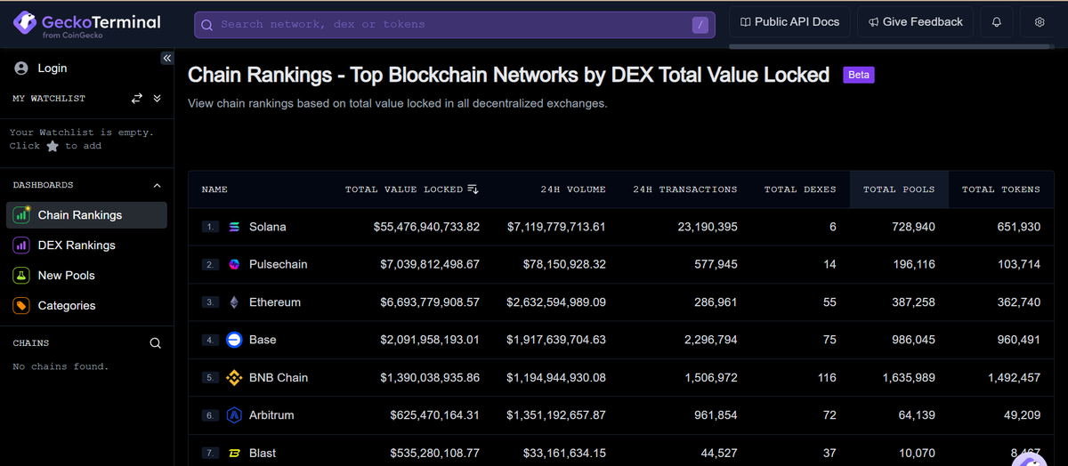Click BNB Chain total DEXes 116
1068x466 pixels.
[x=827, y=378]
